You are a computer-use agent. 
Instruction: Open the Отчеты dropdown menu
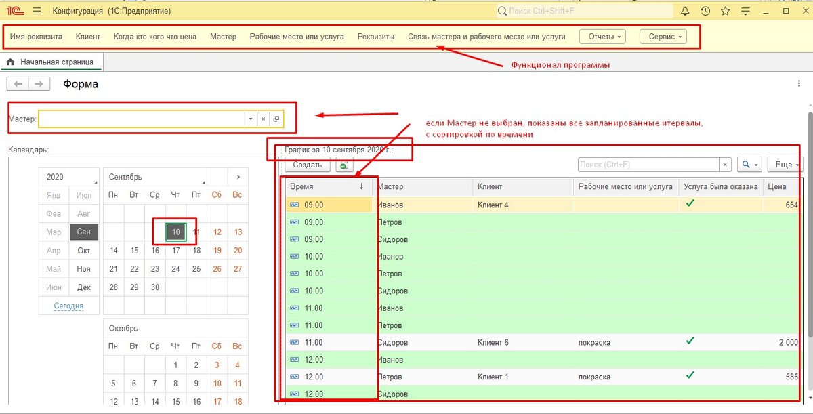coord(602,37)
